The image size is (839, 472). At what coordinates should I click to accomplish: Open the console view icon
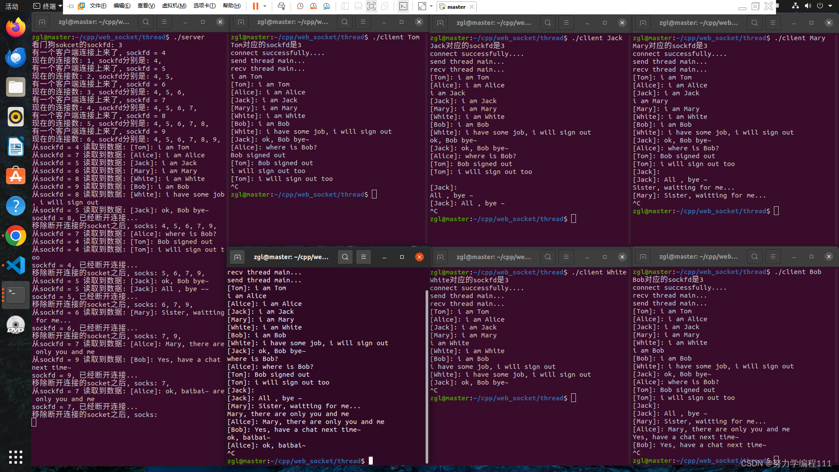403,6
